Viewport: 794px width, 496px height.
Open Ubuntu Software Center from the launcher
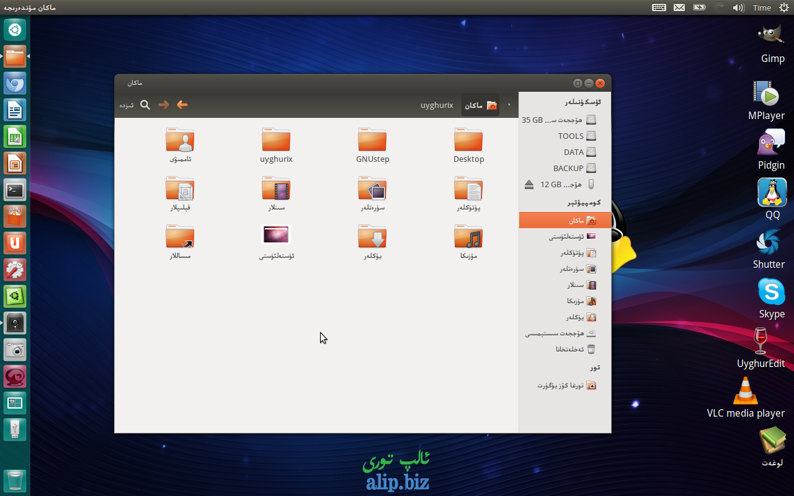click(15, 217)
